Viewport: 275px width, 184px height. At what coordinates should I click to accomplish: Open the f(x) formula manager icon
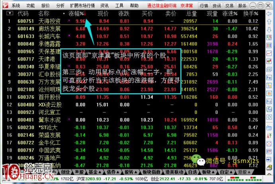(269, 110)
